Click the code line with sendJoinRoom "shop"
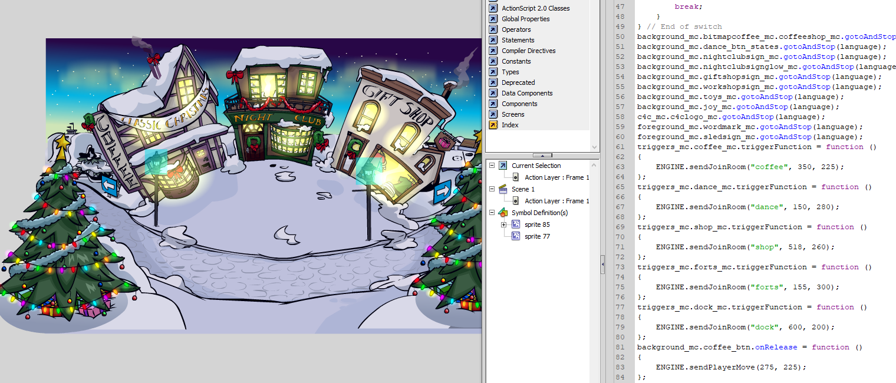This screenshot has height=383, width=896. [x=745, y=247]
